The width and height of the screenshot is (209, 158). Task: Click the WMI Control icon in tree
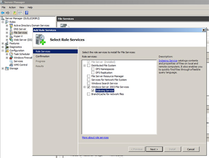11,65
